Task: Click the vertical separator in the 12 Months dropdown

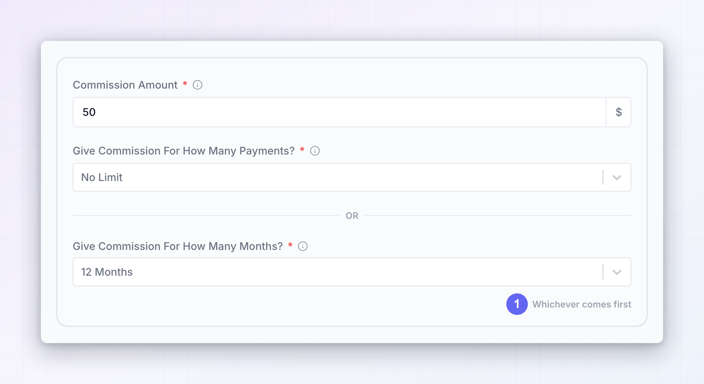Action: tap(603, 272)
